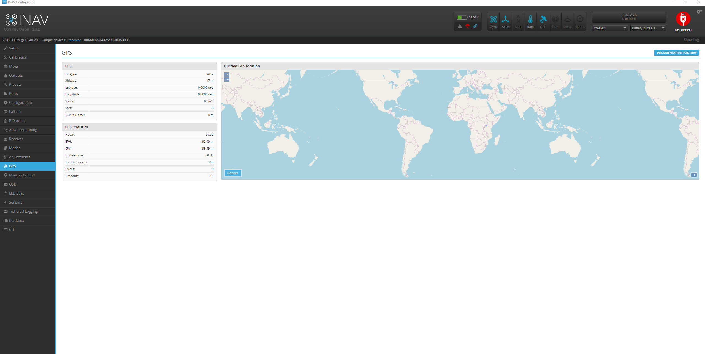Open the Battery profile 1 dropdown
This screenshot has width=705, height=354.
(x=648, y=28)
